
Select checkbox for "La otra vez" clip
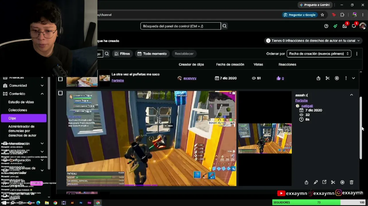coord(60,79)
